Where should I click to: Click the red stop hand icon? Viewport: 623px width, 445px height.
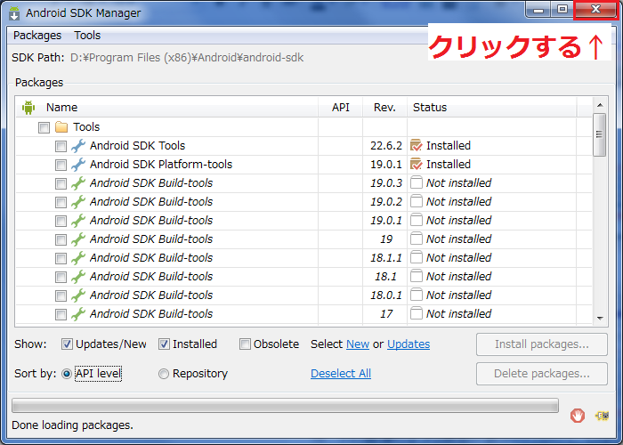[578, 416]
